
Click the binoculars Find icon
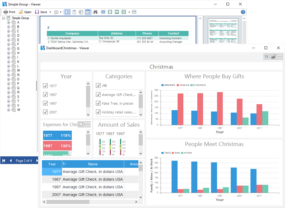[x=96, y=12]
